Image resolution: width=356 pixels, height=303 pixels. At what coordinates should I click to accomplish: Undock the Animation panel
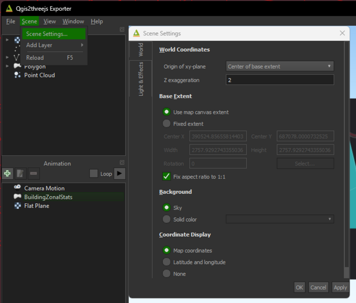pos(122,163)
